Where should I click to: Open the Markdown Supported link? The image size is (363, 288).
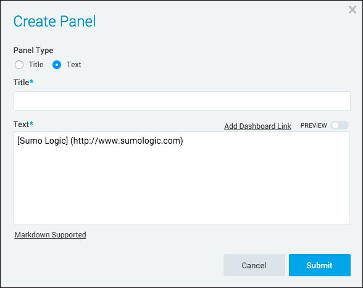point(50,234)
